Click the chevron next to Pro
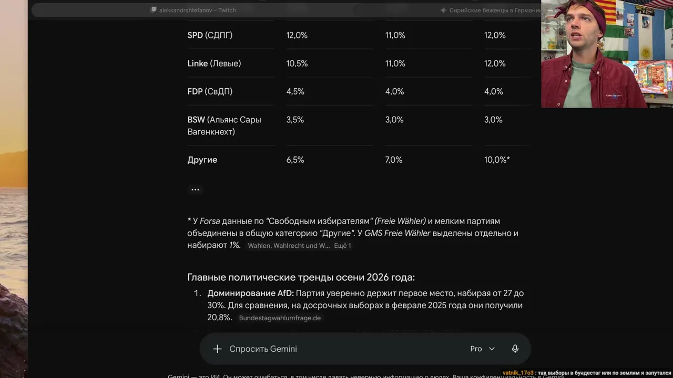Screen dimensions: 673x378 point(492,349)
